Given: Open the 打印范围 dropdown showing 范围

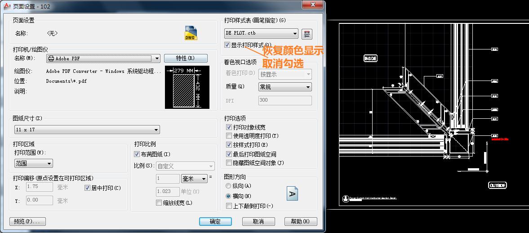Looking at the screenshot, I should [x=33, y=163].
